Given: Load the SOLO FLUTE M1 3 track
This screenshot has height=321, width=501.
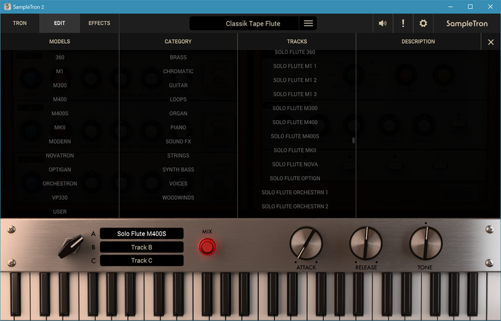Looking at the screenshot, I should coord(295,94).
